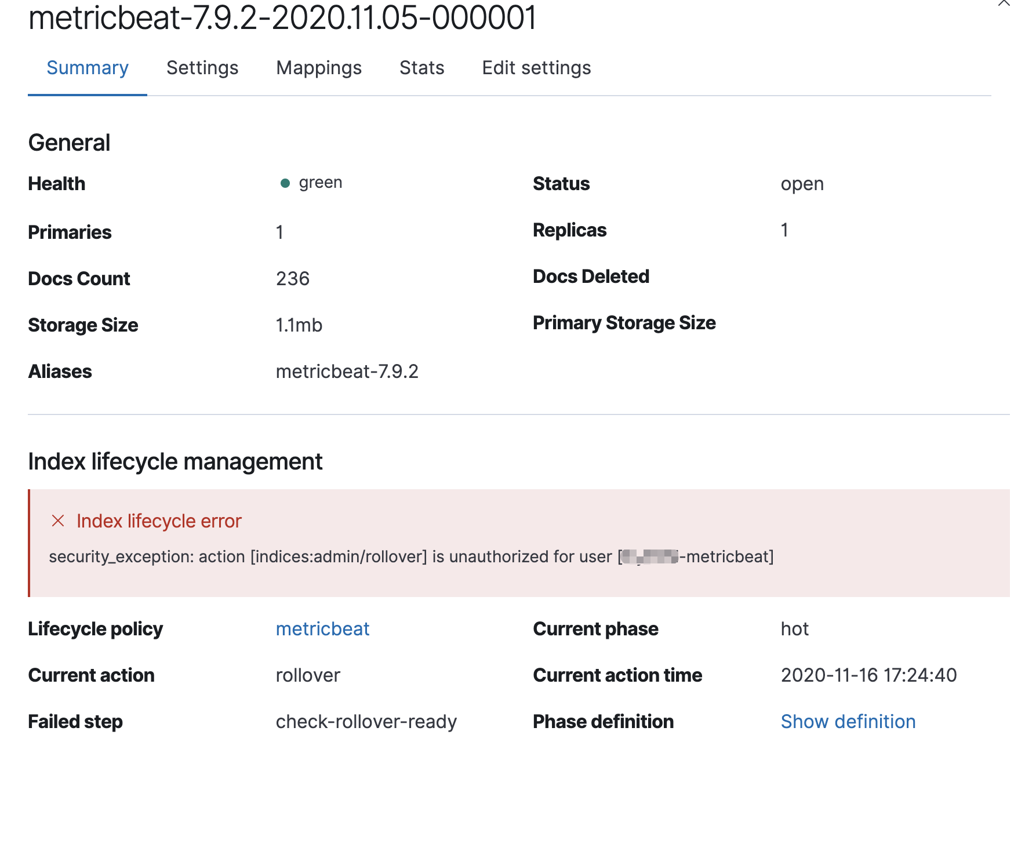This screenshot has width=1025, height=844.
Task: Click the 'Docs Count' label
Action: point(79,279)
